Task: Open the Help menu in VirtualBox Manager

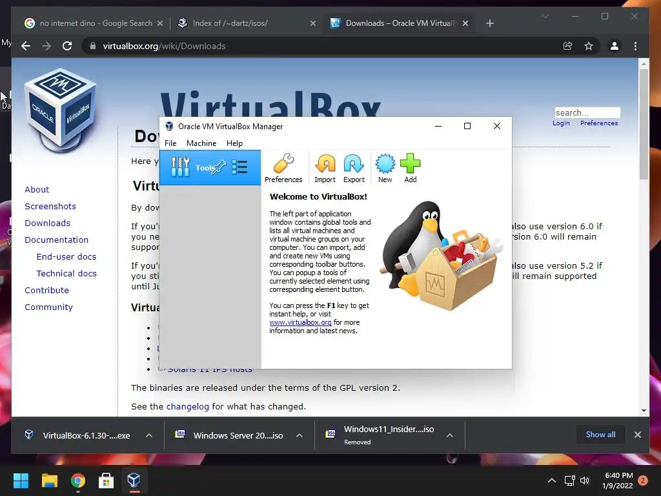Action: tap(234, 143)
